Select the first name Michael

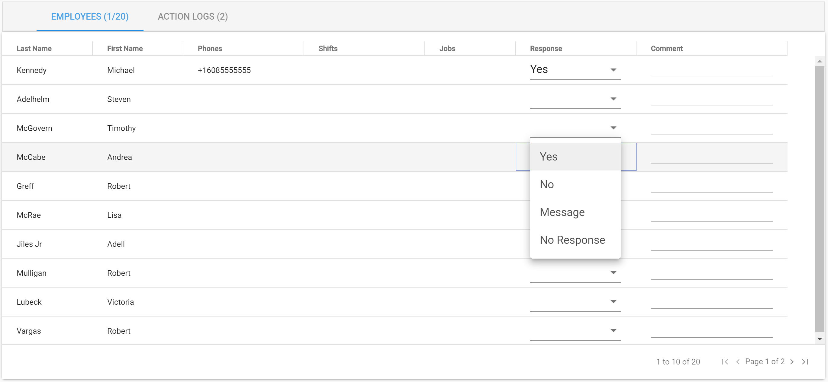click(121, 70)
